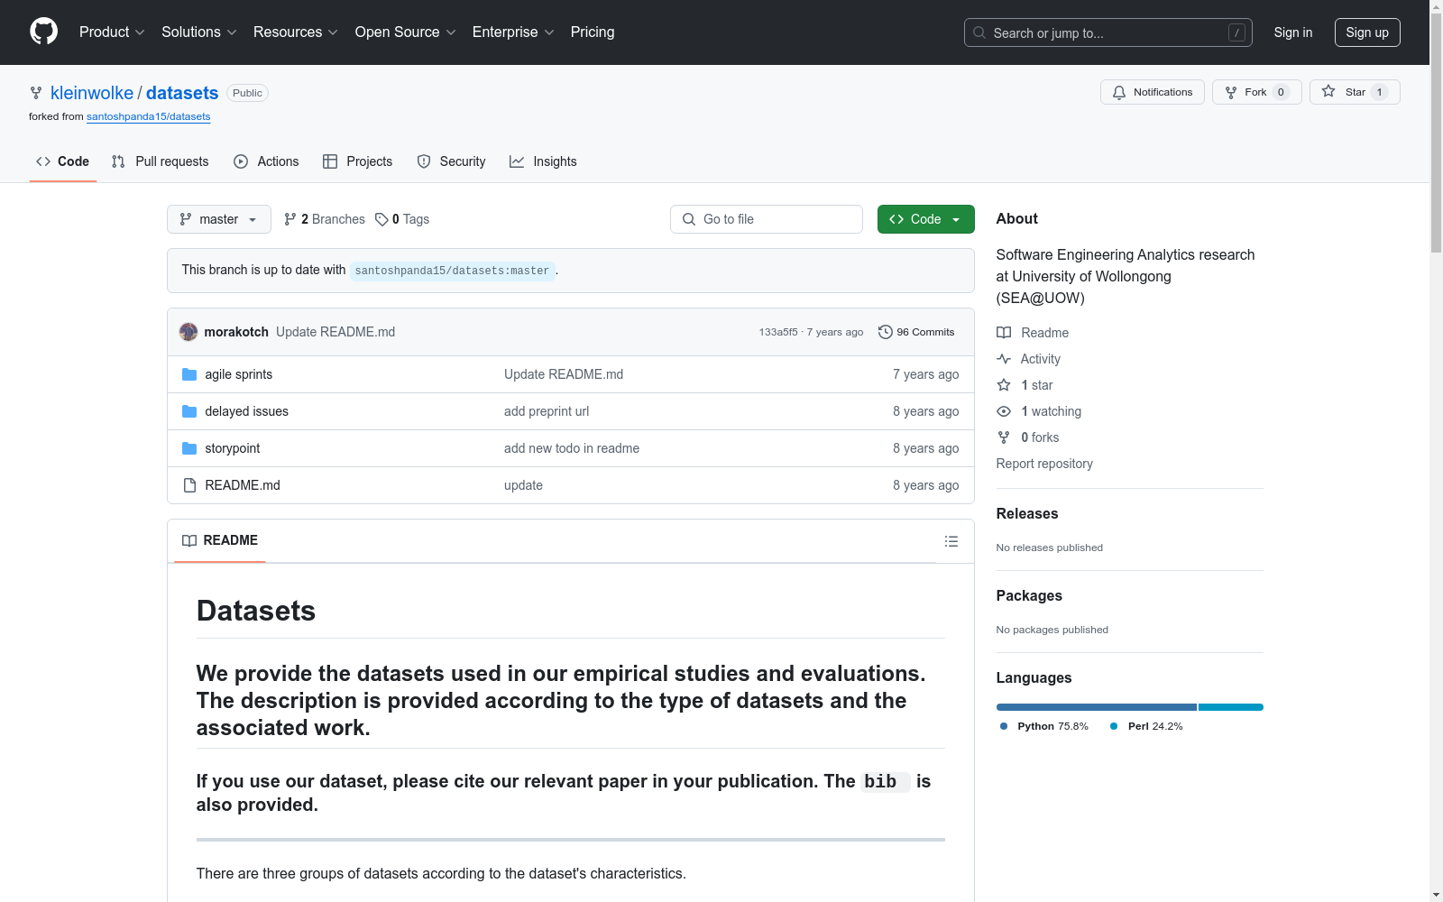Viewport: 1443px width, 902px height.
Task: Open the morakotch avatar
Action: click(x=188, y=332)
